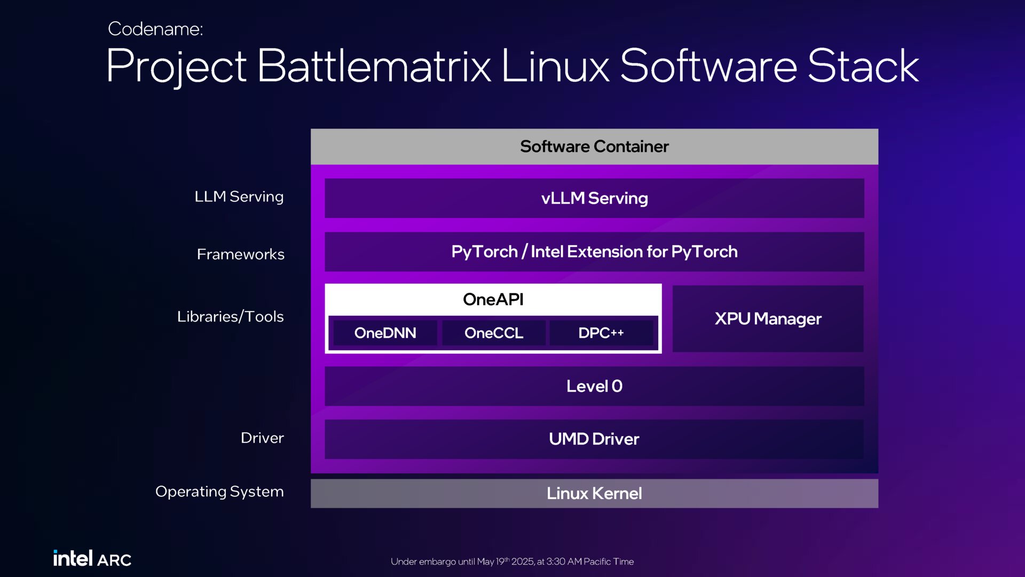Select the Operating System row label

tap(219, 492)
